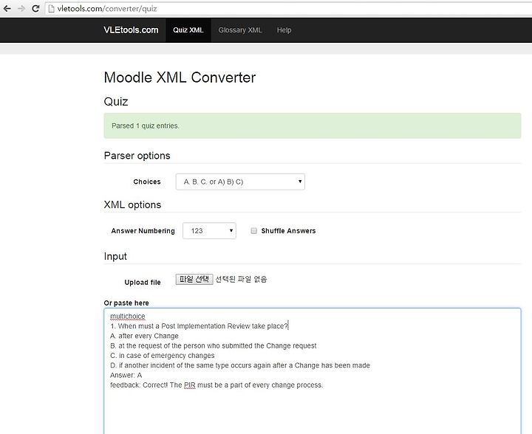Click the 'multichoice' line in textarea
The width and height of the screenshot is (532, 434).
point(128,316)
